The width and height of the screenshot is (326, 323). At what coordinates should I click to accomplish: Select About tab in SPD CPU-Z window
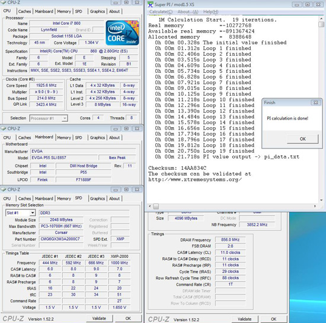point(114,199)
